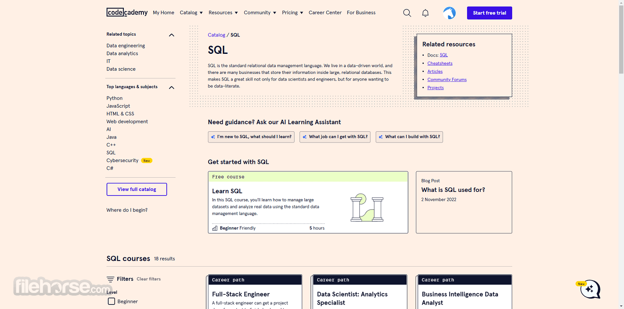The height and width of the screenshot is (309, 624).
Task: Select Python in the sidebar
Action: pyautogui.click(x=115, y=98)
